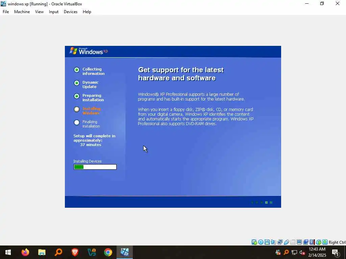Open Firefox from the taskbar
Screen dimensions: 346x259
click(25, 252)
